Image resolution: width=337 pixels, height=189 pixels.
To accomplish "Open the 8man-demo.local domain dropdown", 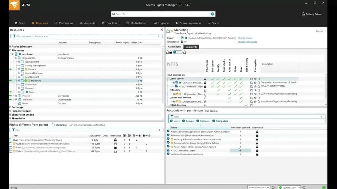I will tap(259, 187).
